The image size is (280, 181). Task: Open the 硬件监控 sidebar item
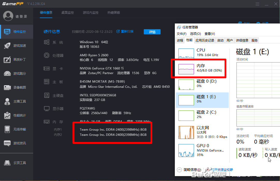click(17, 32)
